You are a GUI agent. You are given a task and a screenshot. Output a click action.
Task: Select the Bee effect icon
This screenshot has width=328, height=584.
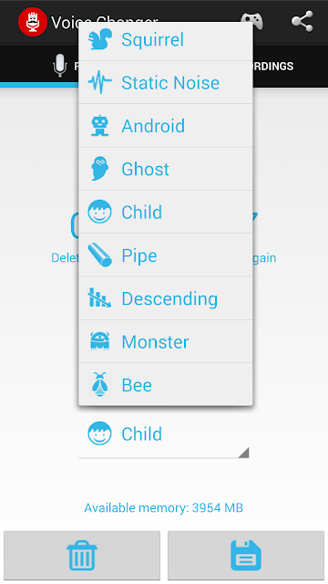click(x=99, y=385)
